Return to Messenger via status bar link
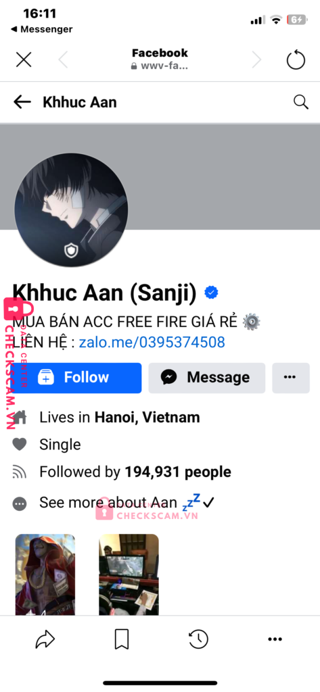The image size is (320, 692). tap(41, 30)
